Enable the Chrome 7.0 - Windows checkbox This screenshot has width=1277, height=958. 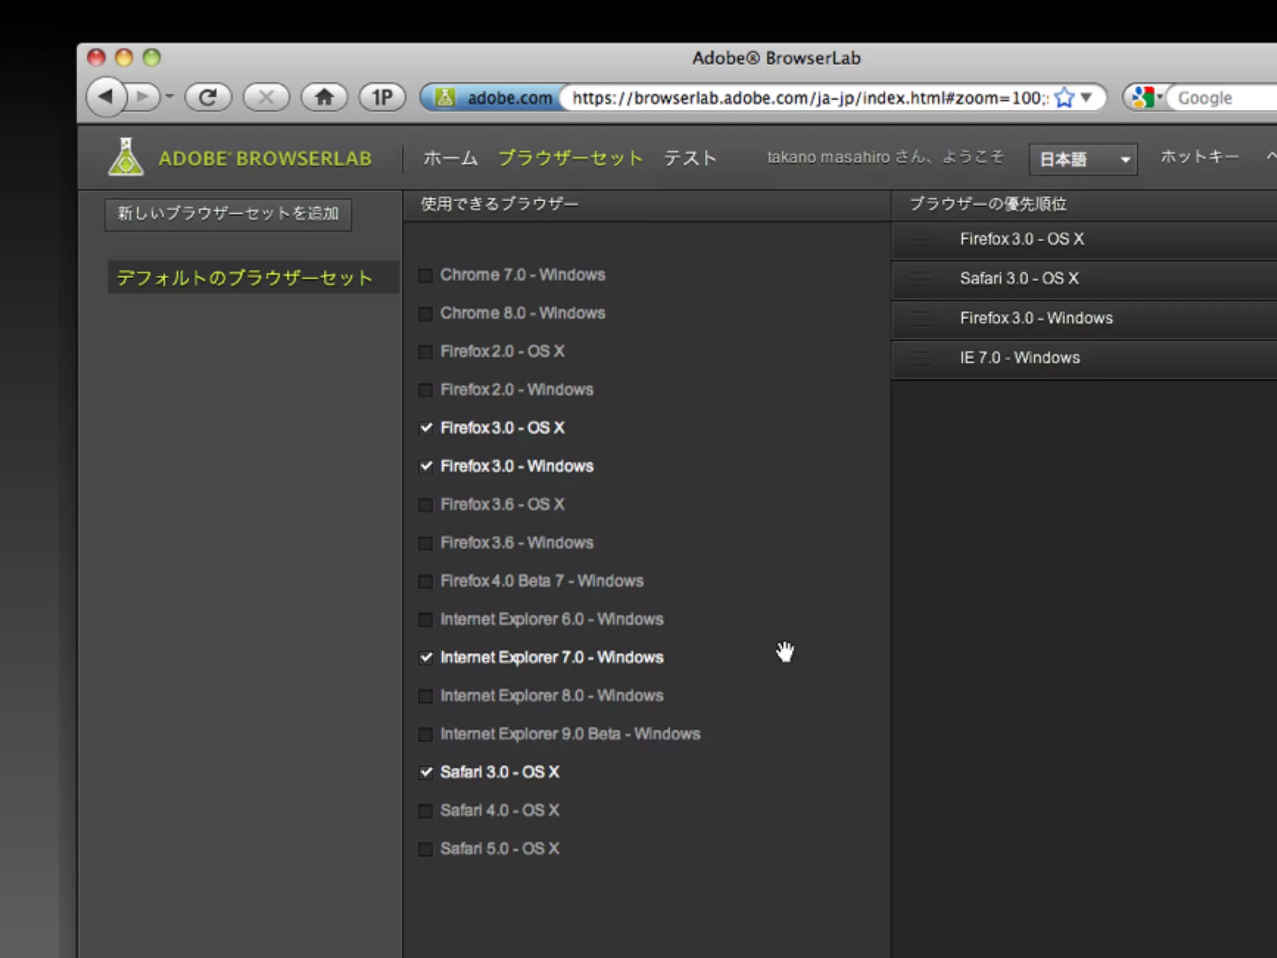point(425,276)
